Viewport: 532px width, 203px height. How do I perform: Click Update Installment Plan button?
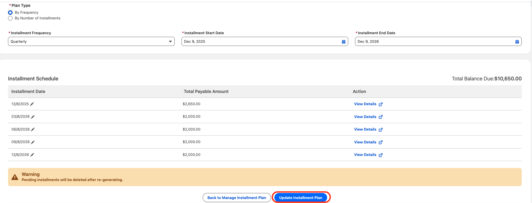[x=301, y=198]
